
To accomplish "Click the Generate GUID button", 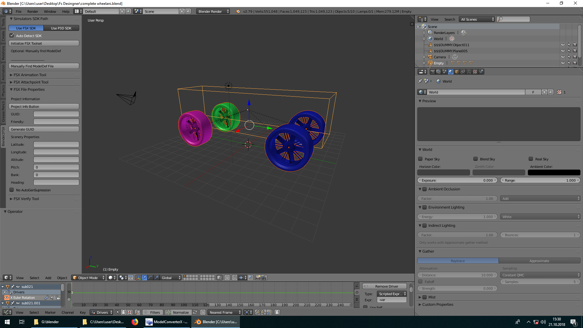I will point(44,129).
